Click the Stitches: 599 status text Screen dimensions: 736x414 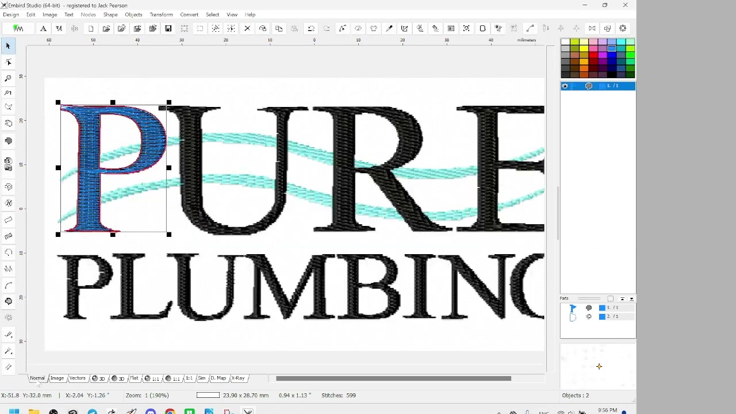click(x=339, y=396)
